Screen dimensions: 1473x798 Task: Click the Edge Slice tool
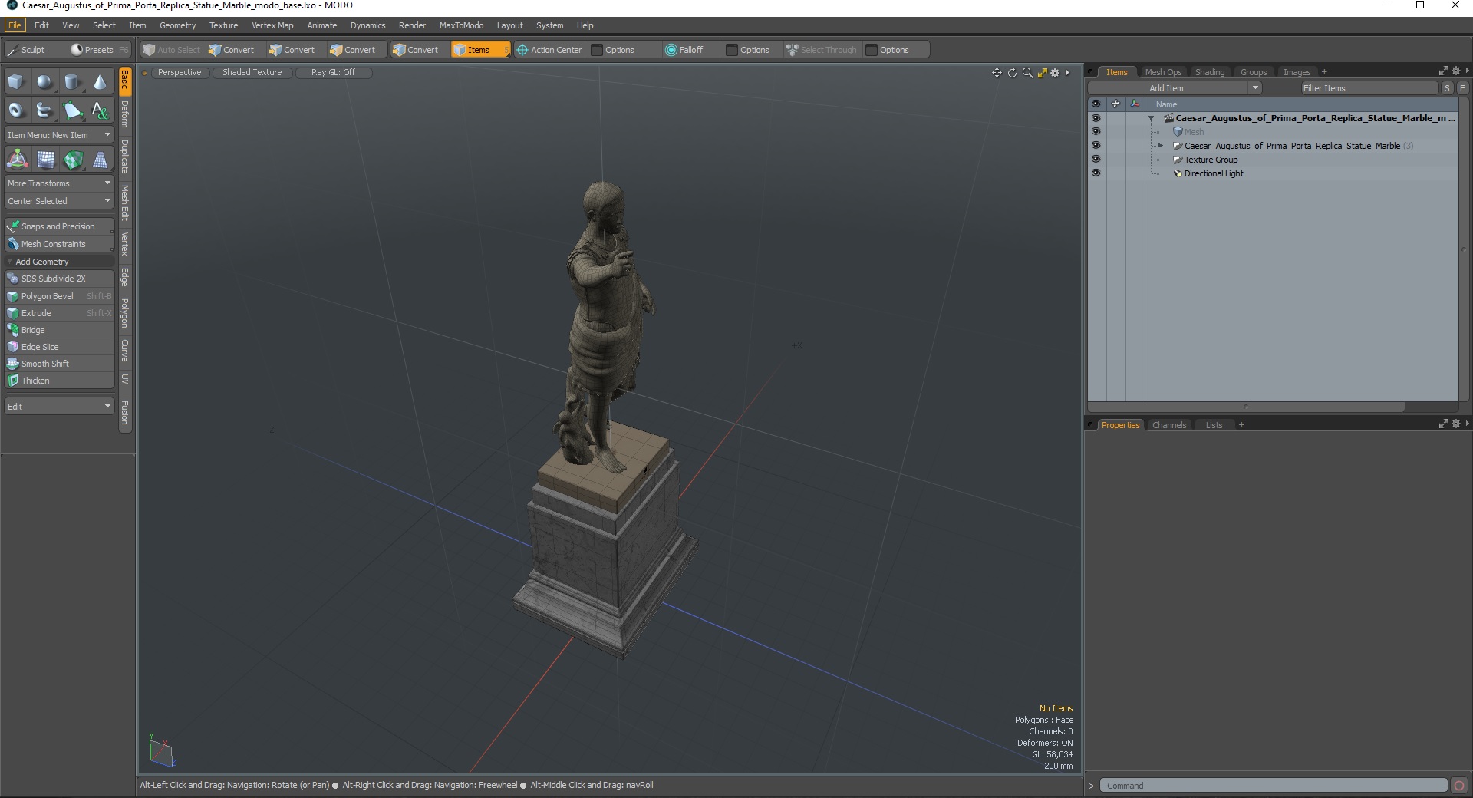[59, 347]
